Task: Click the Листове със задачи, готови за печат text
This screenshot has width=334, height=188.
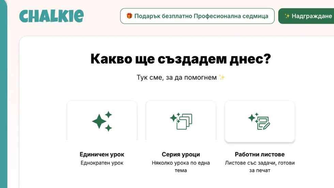Action: click(260, 167)
